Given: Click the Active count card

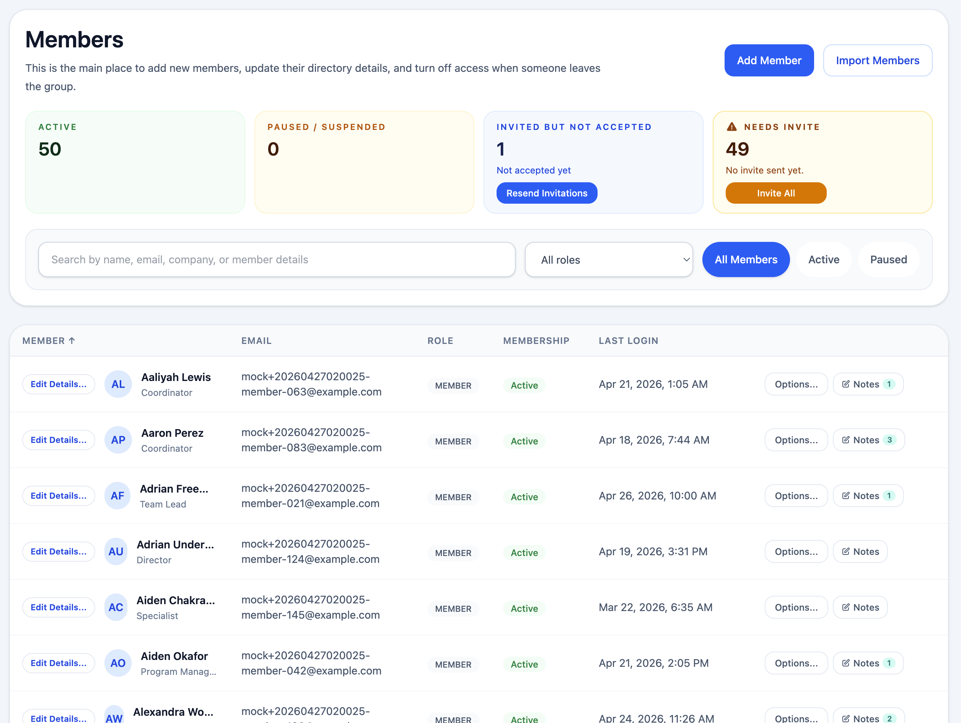Looking at the screenshot, I should [x=135, y=162].
